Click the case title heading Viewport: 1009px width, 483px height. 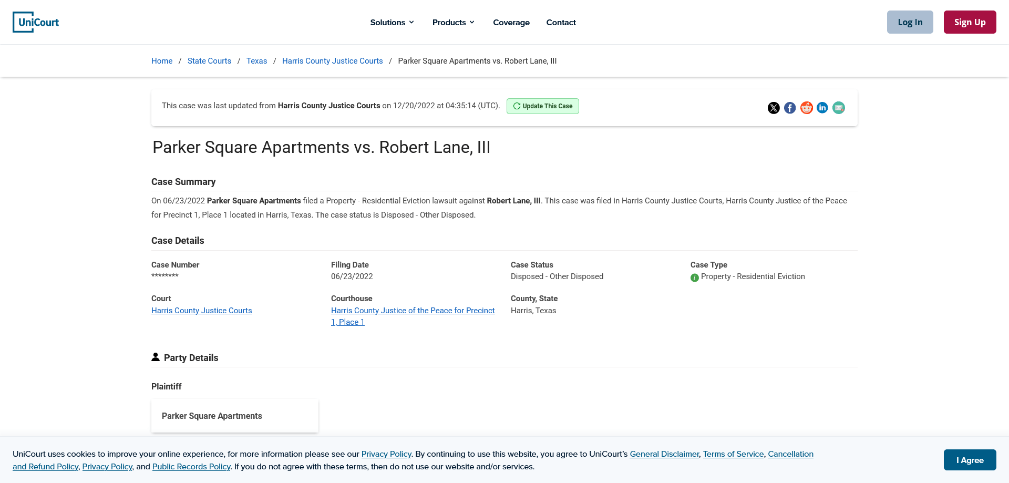click(x=321, y=147)
